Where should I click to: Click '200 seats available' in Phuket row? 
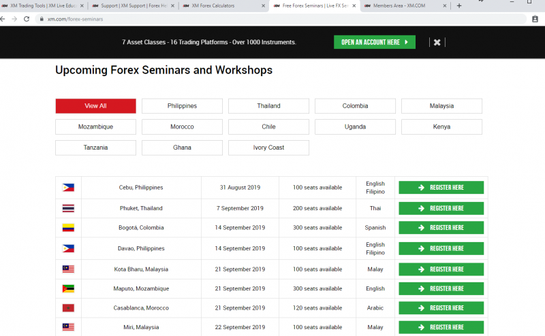pos(317,208)
